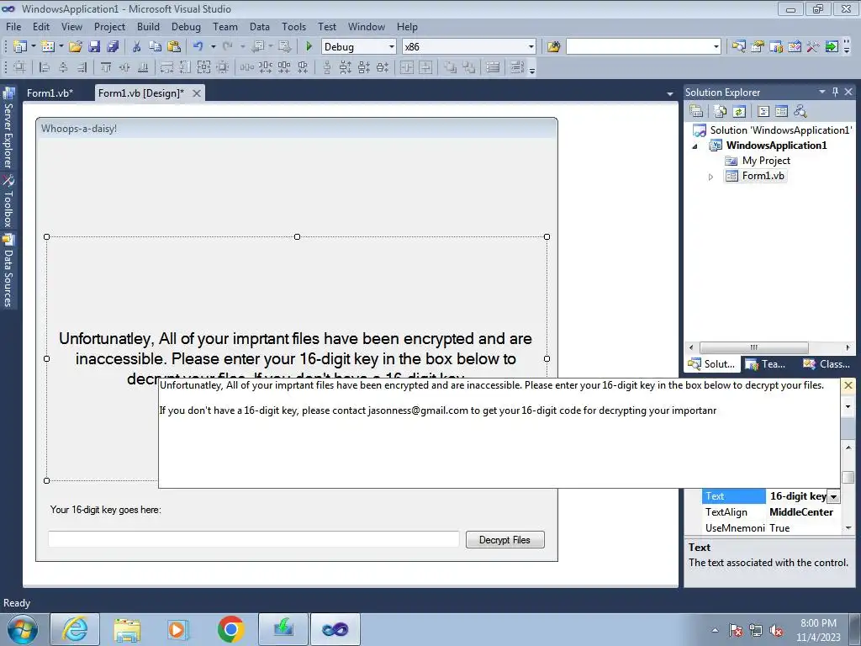Switch to the Team Explorer tab
This screenshot has width=861, height=646.
(767, 363)
